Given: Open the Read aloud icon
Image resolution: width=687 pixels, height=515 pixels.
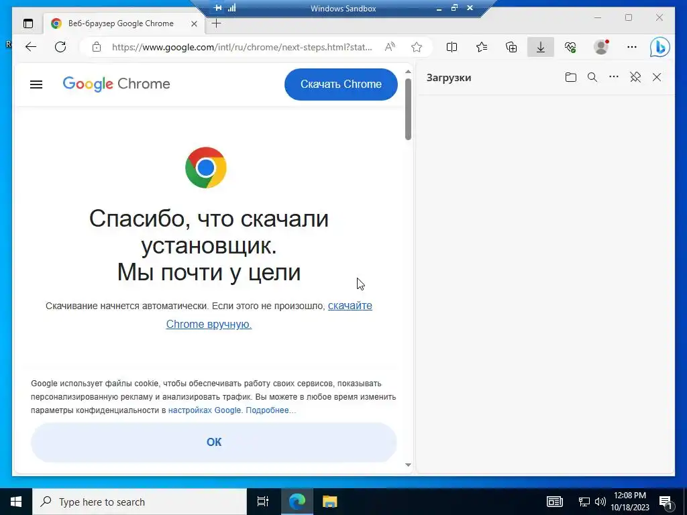Looking at the screenshot, I should pyautogui.click(x=390, y=47).
